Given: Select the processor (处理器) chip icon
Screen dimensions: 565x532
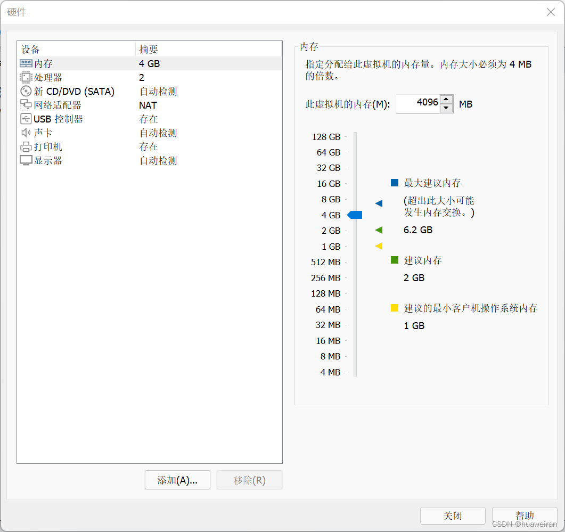Looking at the screenshot, I should (26, 77).
